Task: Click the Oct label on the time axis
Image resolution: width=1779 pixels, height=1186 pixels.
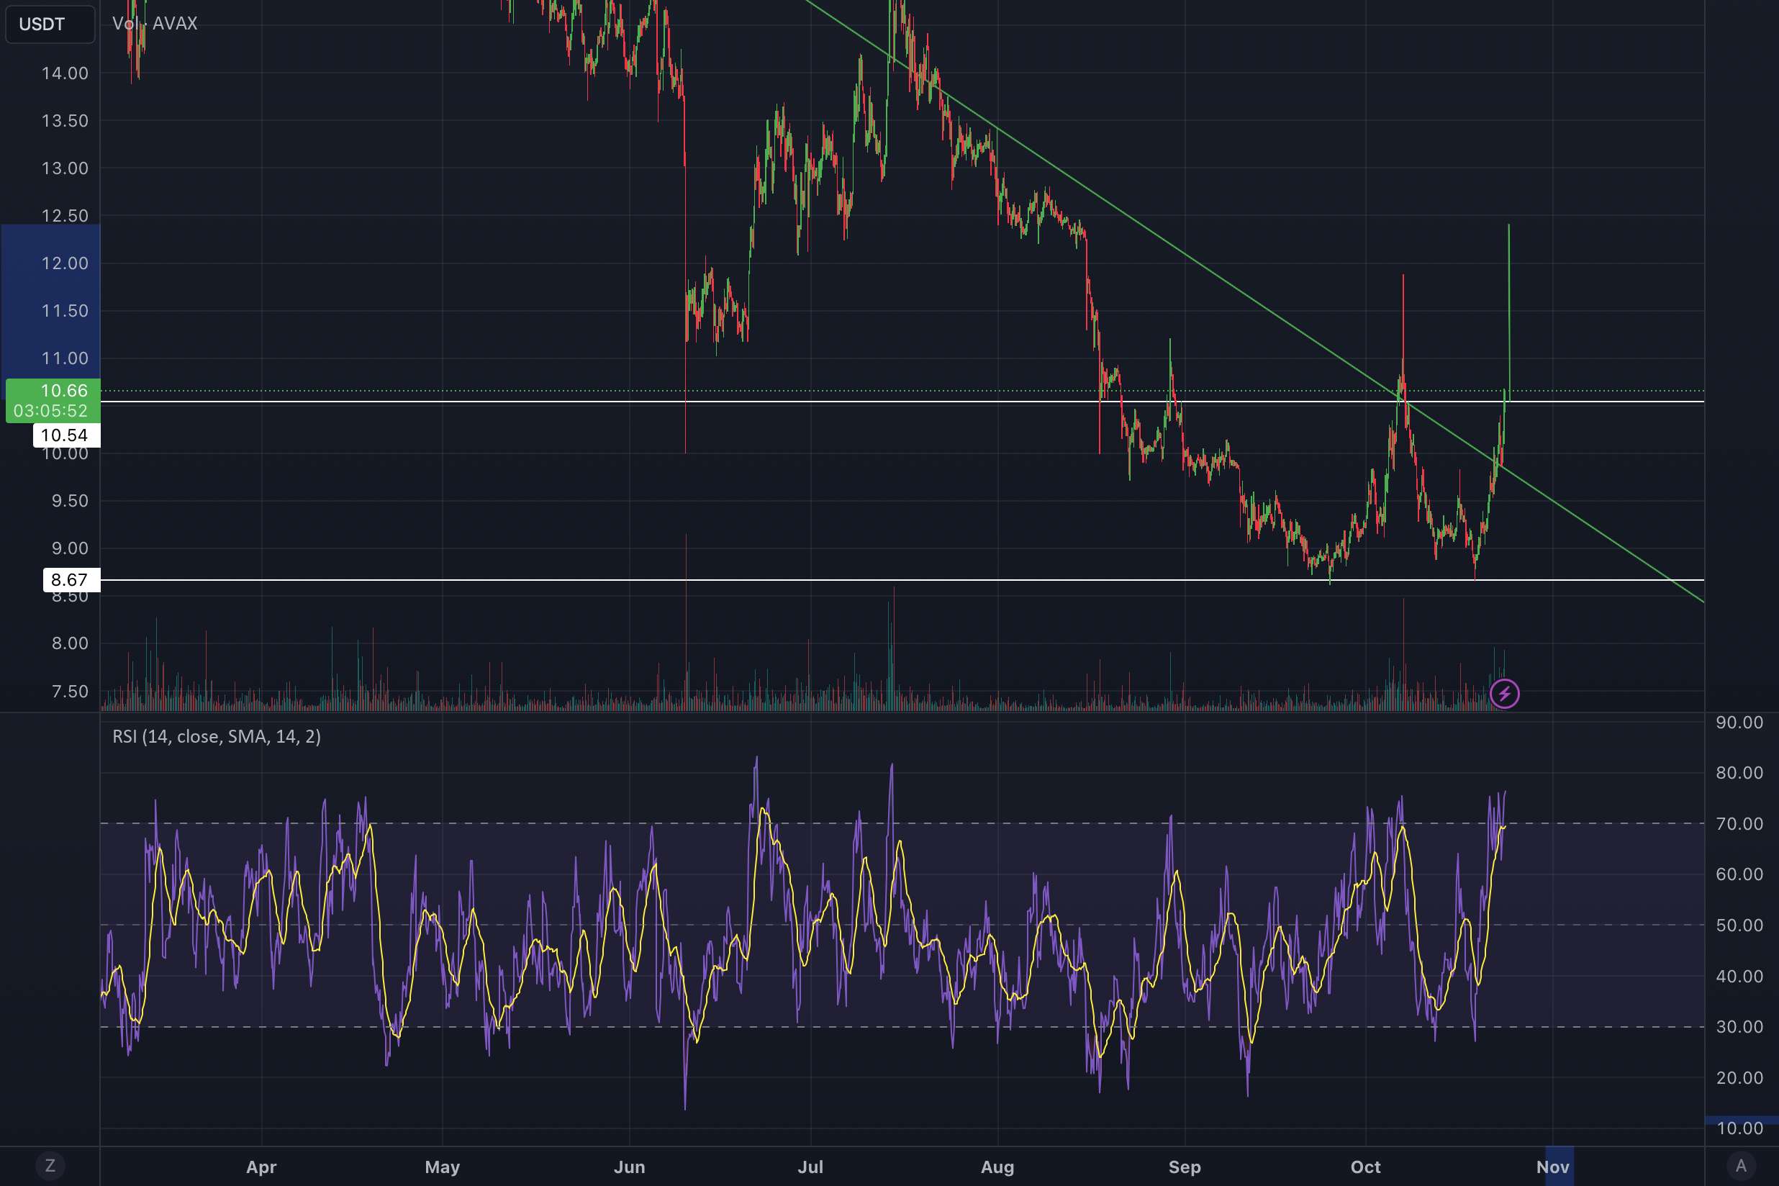Action: (x=1365, y=1167)
